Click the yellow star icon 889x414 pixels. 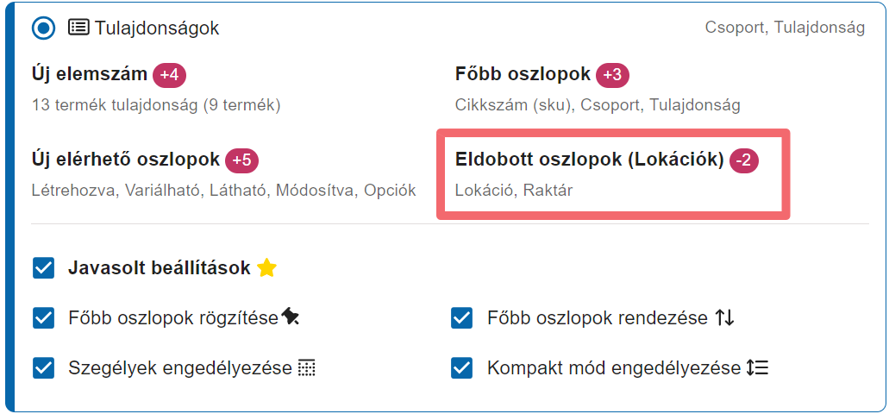coord(266,268)
